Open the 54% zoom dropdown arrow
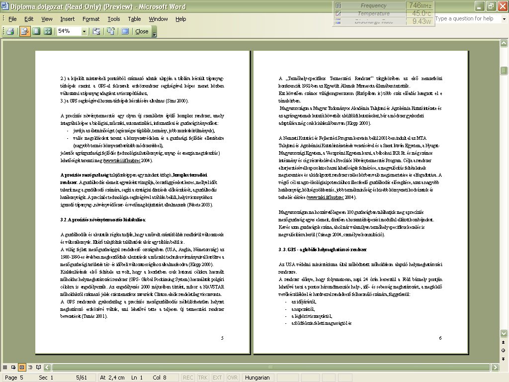The width and height of the screenshot is (509, 382). (x=84, y=31)
